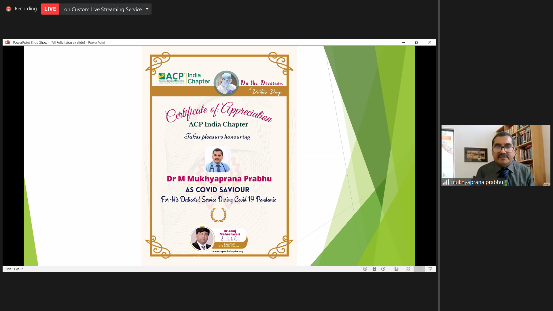553x311 pixels.
Task: Minimize the PowerPoint slide show window
Action: (404, 42)
